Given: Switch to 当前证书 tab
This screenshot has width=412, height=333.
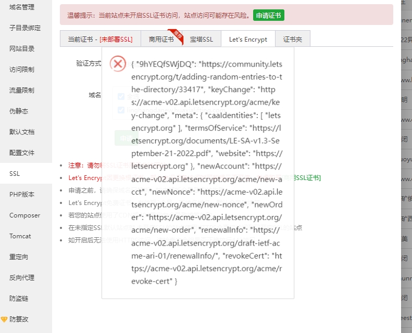Looking at the screenshot, I should (x=101, y=39).
